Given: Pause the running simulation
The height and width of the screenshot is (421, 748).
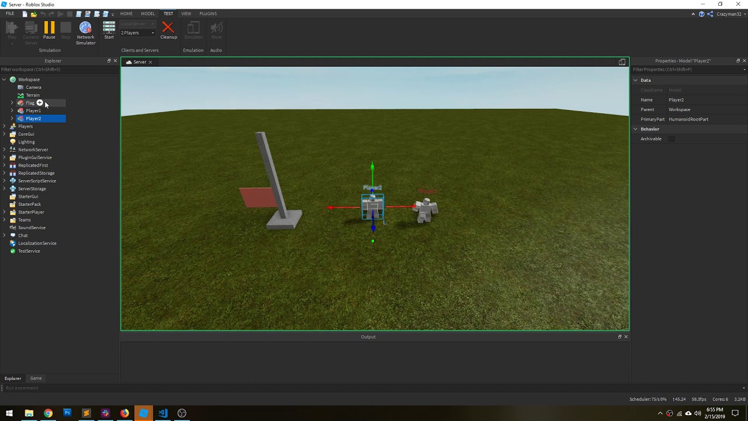Looking at the screenshot, I should click(49, 30).
